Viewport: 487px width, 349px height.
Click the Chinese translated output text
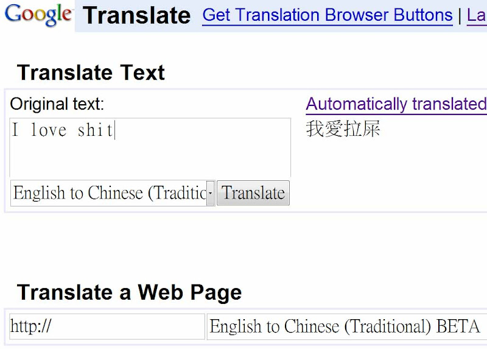click(343, 129)
